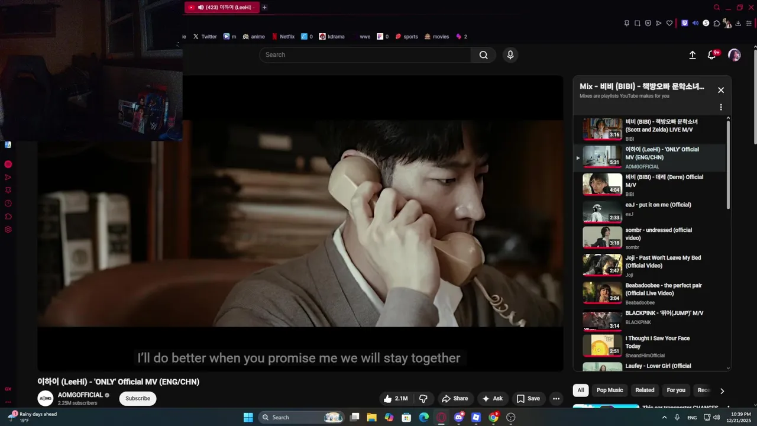Open video more actions three dots
Viewport: 757px width, 426px height.
(556, 399)
